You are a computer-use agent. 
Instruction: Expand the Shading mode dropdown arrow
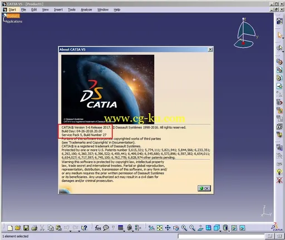click(x=229, y=231)
